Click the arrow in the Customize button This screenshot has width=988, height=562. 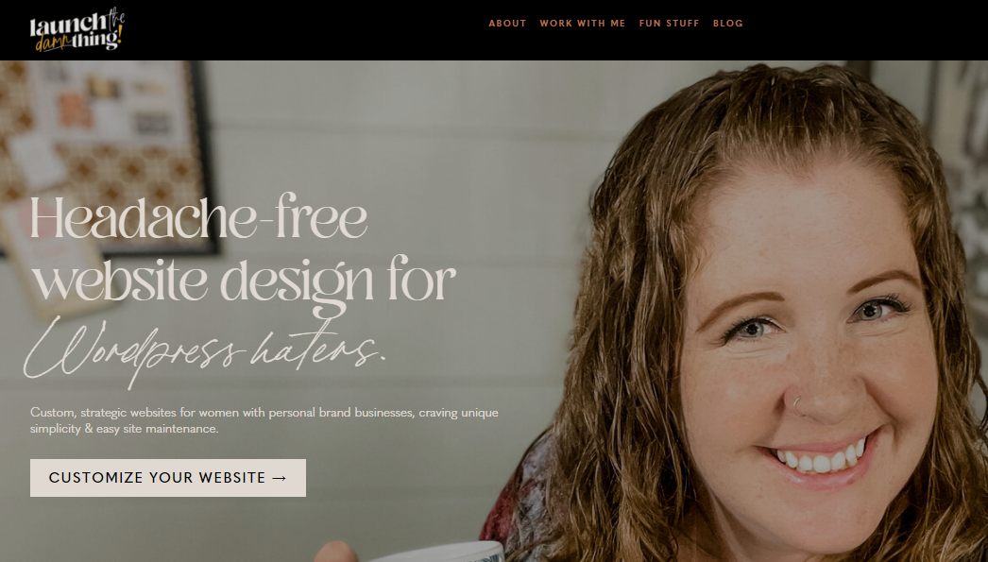click(x=280, y=478)
